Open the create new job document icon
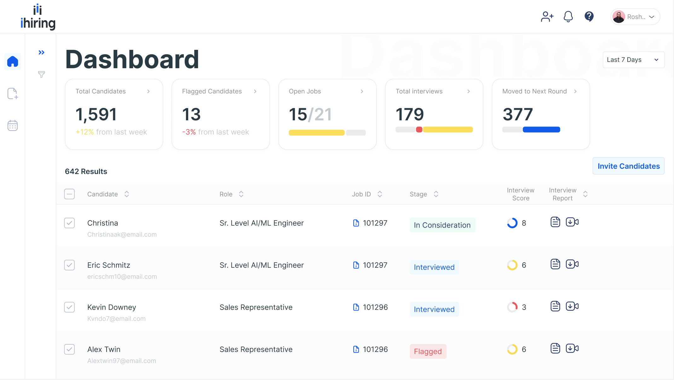 [x=12, y=93]
